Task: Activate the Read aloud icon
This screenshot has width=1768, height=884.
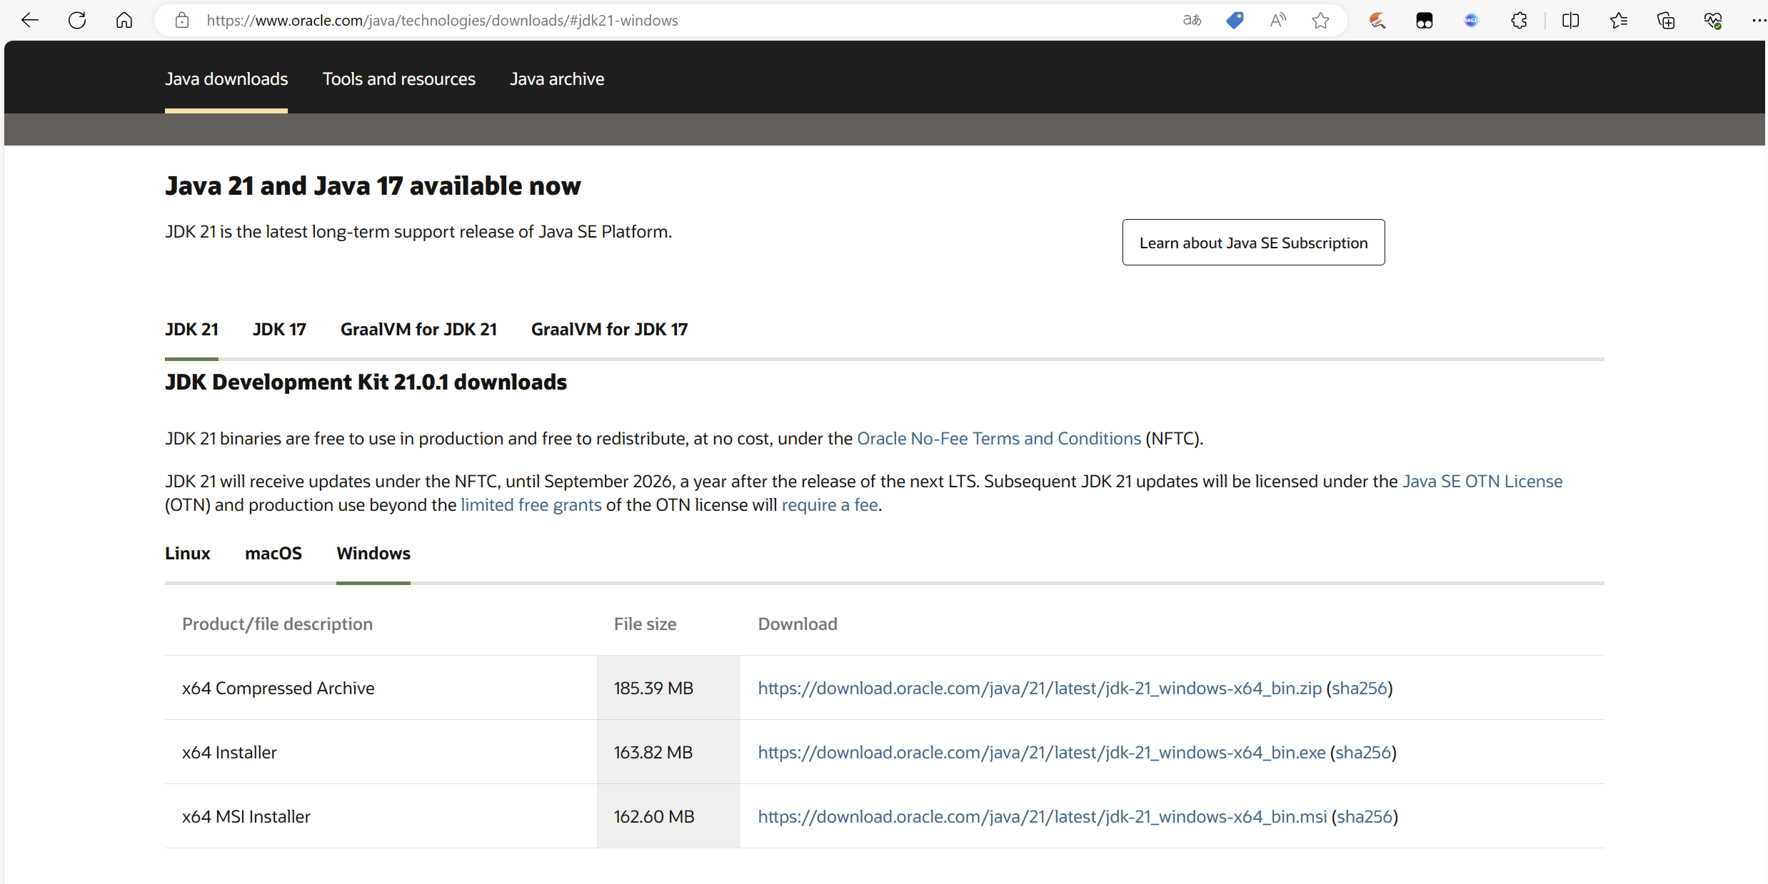Action: pos(1277,20)
